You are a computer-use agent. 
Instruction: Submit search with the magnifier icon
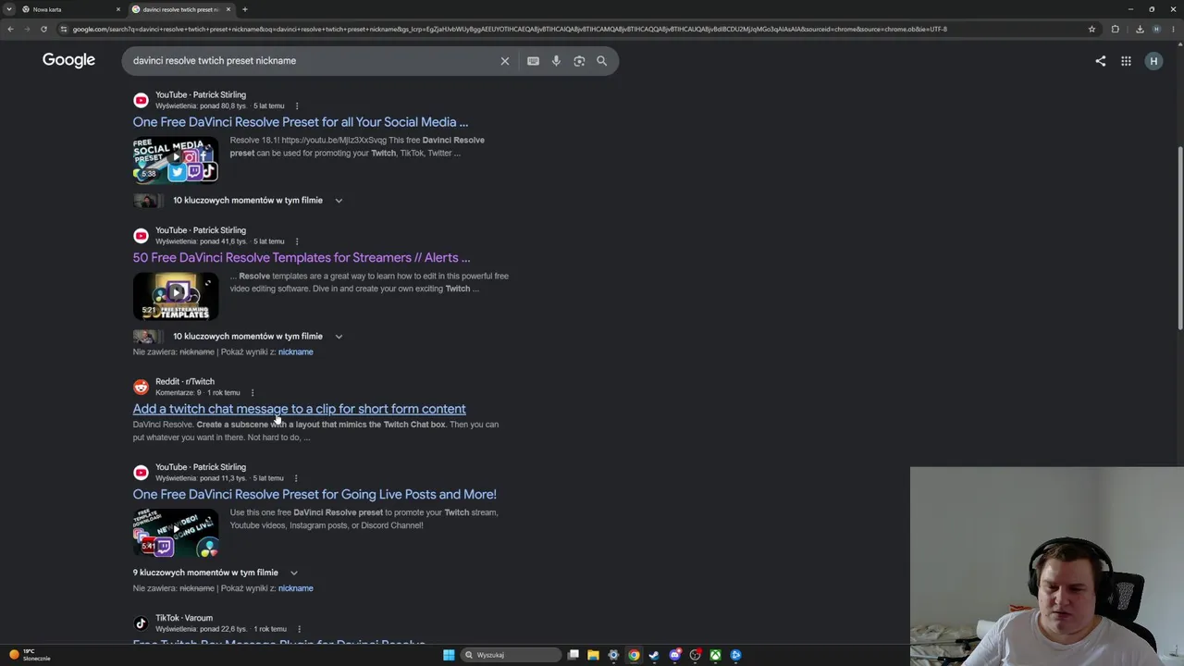602,61
